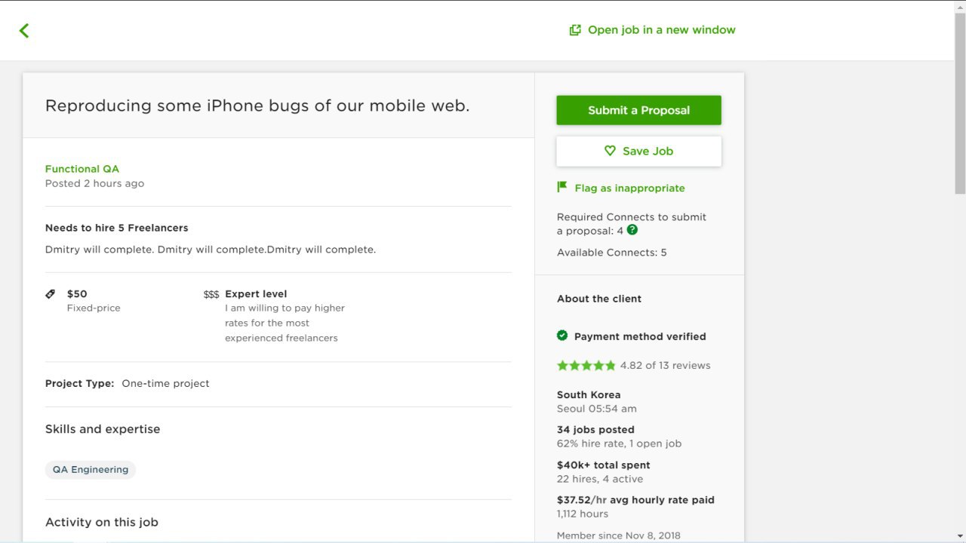Click the Connects help question mark icon
The width and height of the screenshot is (966, 543).
(x=632, y=230)
